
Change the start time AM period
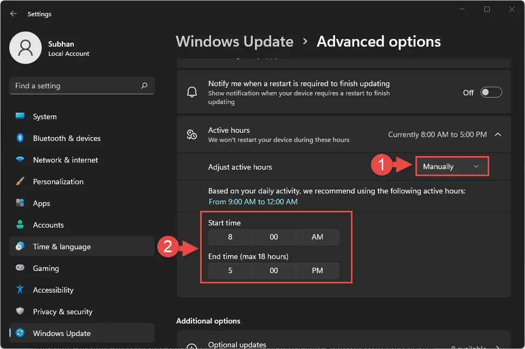tap(317, 237)
